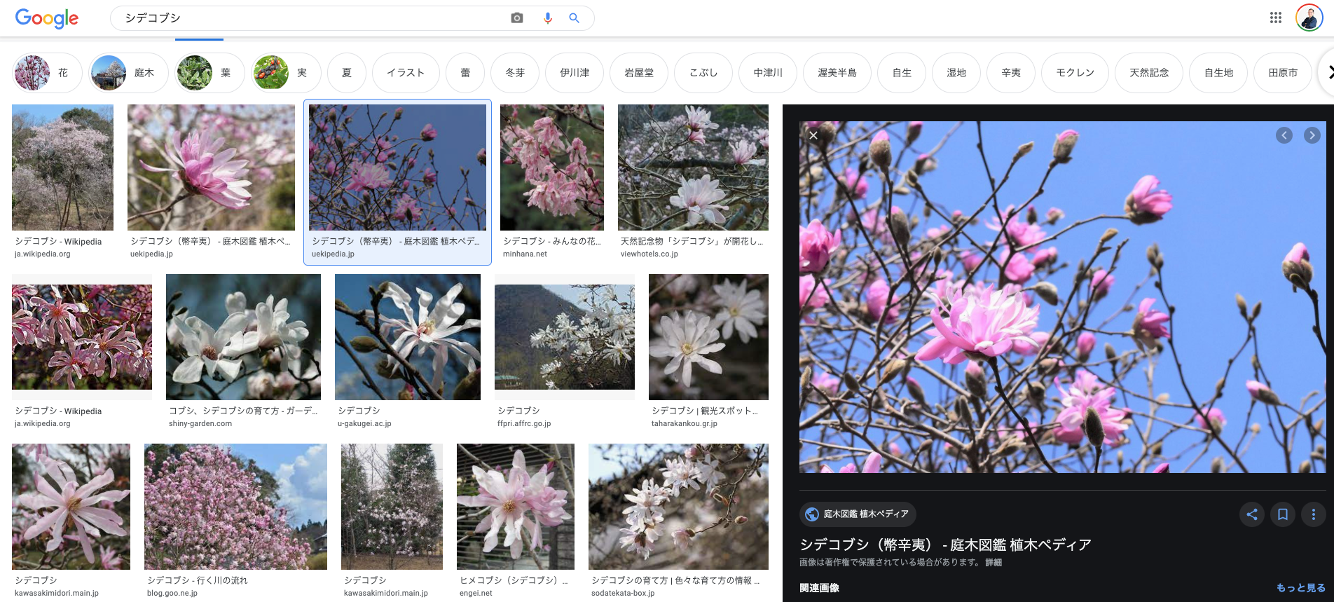Select the イラスト filter chip
This screenshot has width=1334, height=602.
[x=406, y=73]
